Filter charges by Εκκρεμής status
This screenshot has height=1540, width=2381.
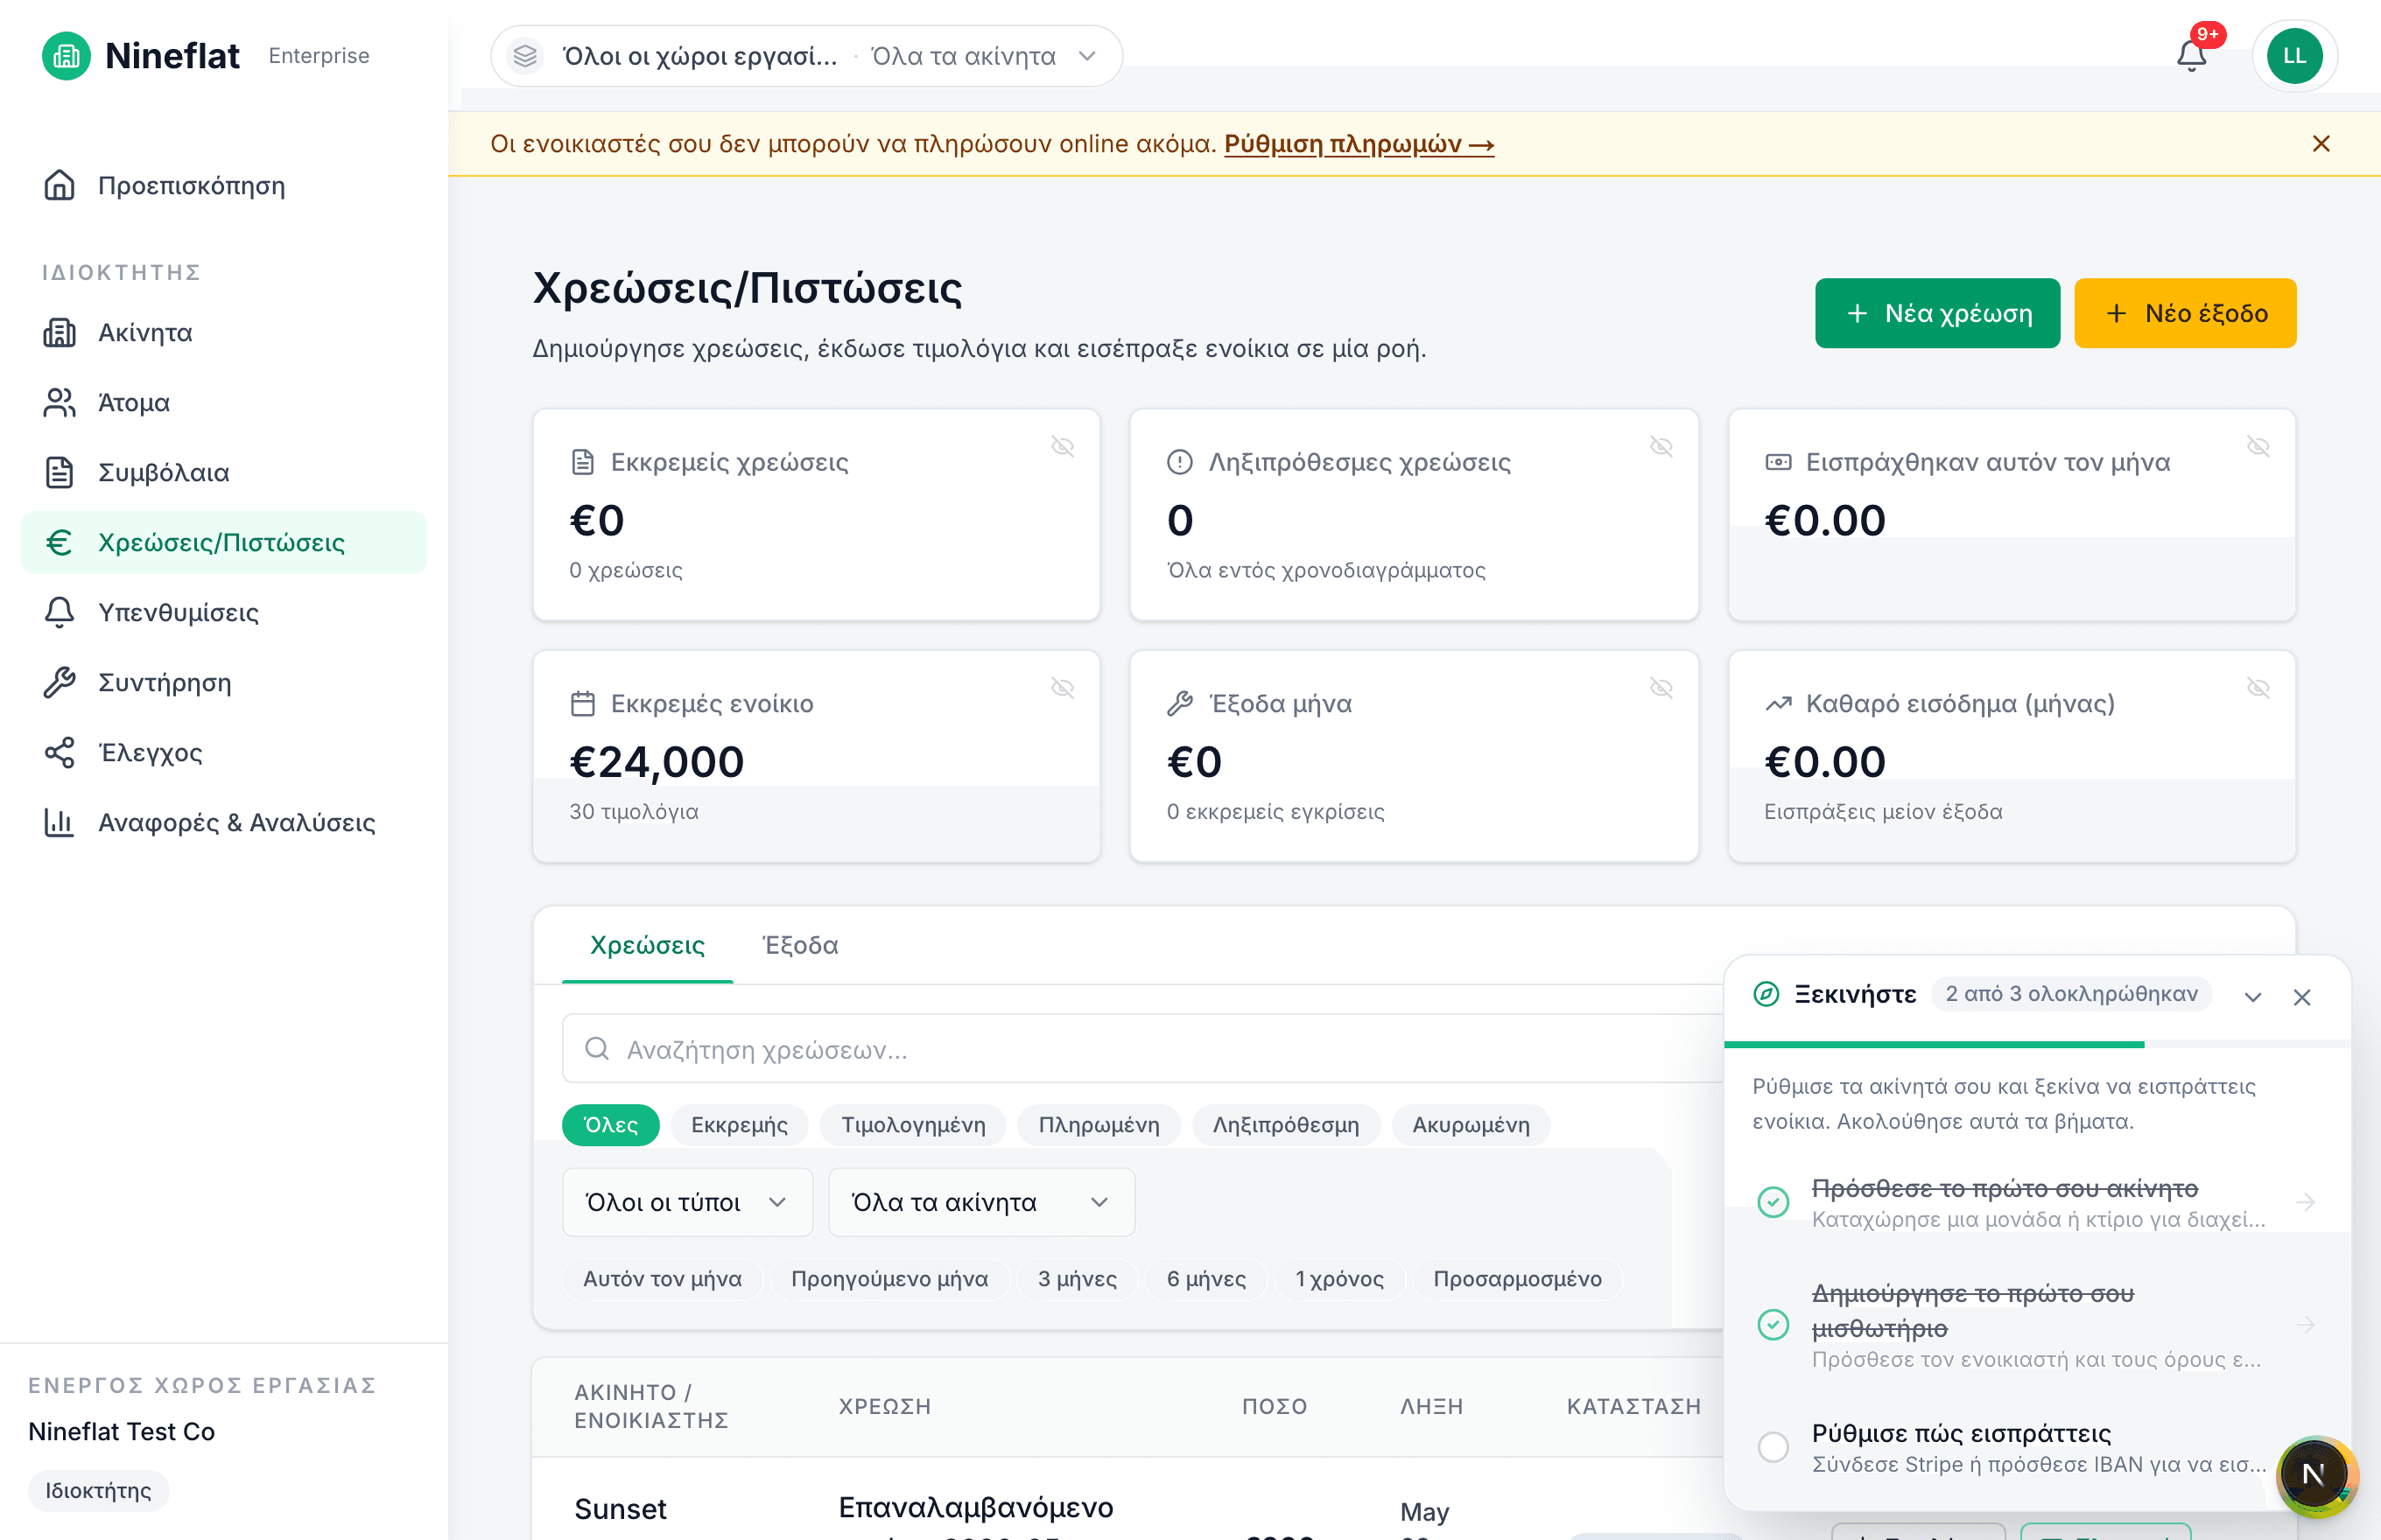click(x=740, y=1125)
